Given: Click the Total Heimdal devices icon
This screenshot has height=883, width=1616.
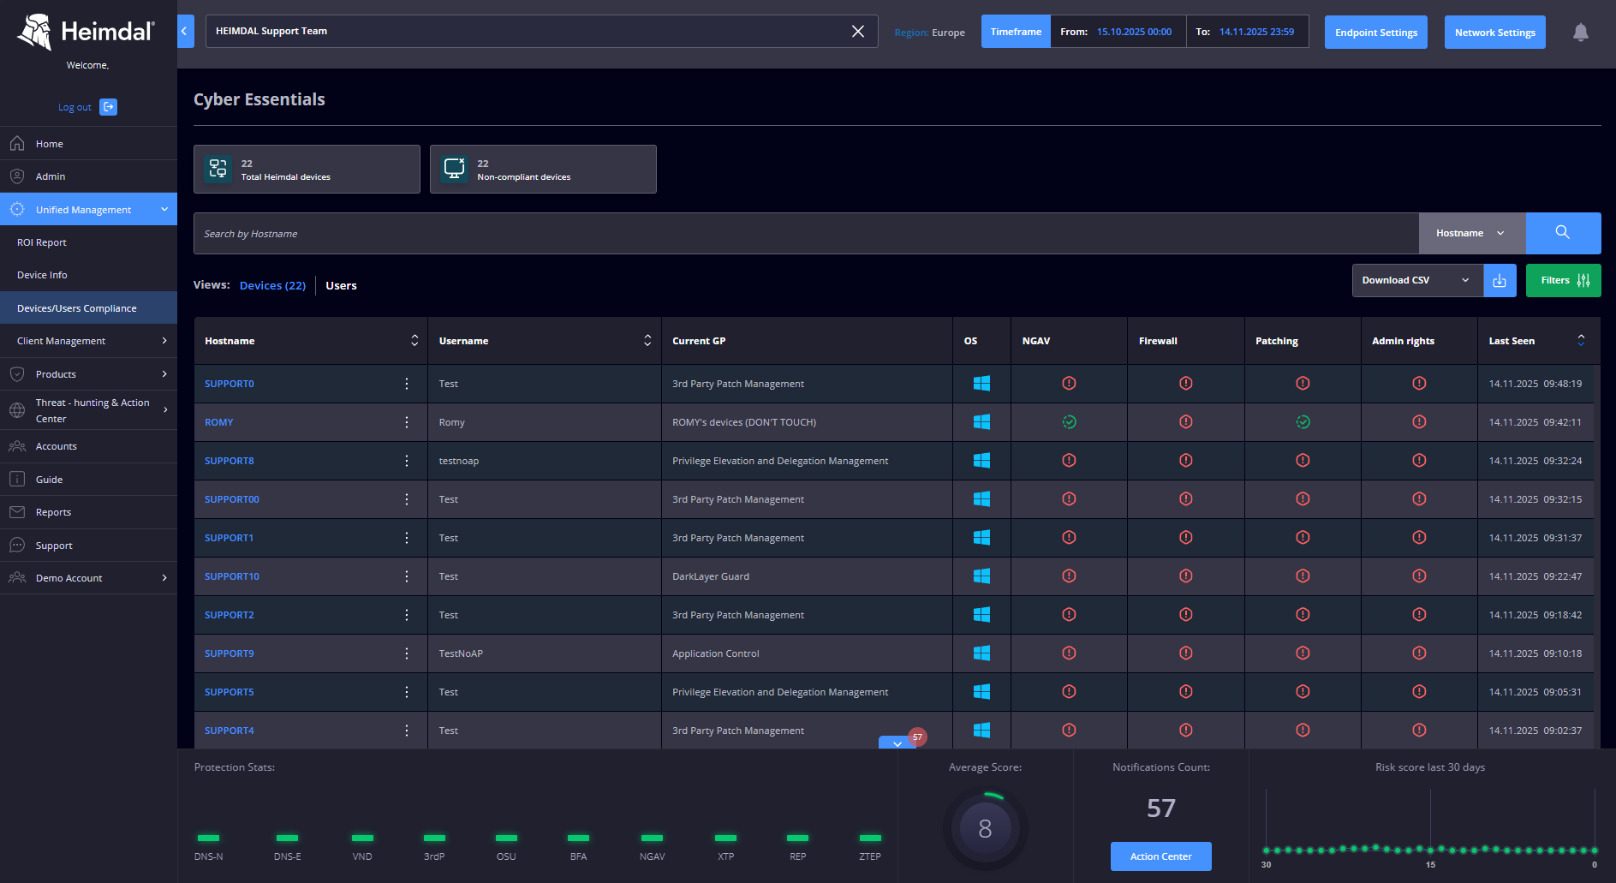Looking at the screenshot, I should click(x=218, y=169).
